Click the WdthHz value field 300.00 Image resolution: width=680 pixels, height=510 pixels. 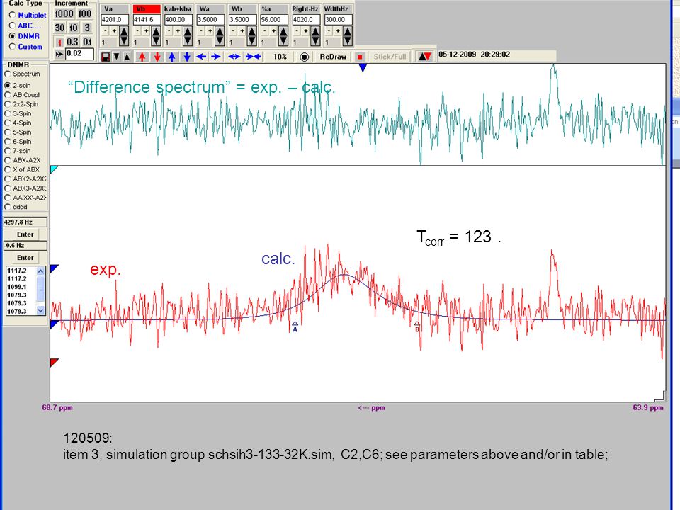(x=339, y=20)
